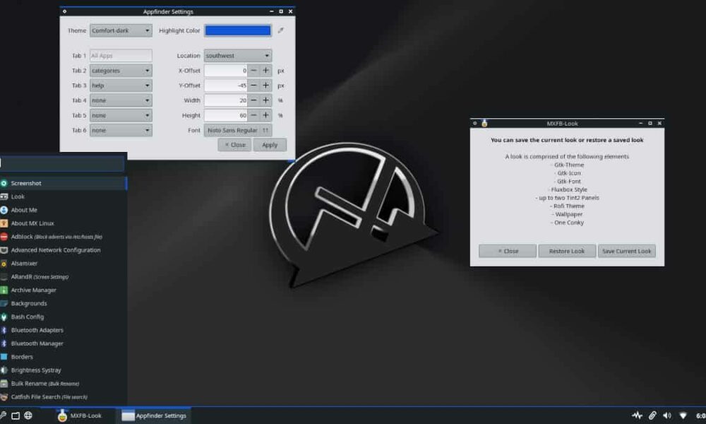Open the web browser globe panel icon
Viewport: 706px width, 424px height.
(28, 416)
